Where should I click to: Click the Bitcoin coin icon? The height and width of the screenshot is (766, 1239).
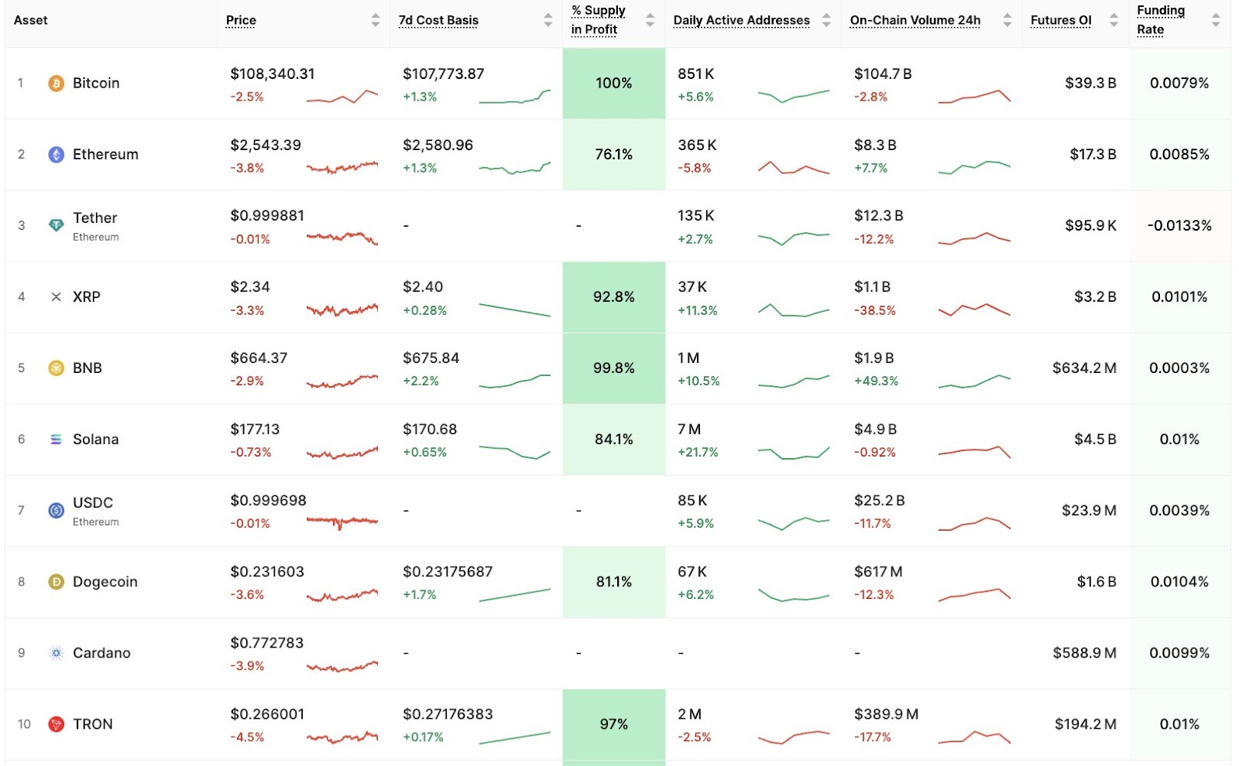pyautogui.click(x=56, y=83)
